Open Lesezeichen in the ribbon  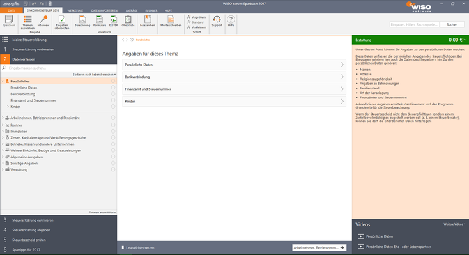pyautogui.click(x=148, y=21)
